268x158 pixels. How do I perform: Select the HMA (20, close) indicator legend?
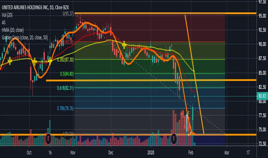[13, 30]
